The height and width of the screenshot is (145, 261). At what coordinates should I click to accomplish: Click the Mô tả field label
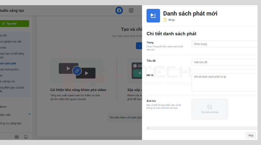tap(150, 75)
